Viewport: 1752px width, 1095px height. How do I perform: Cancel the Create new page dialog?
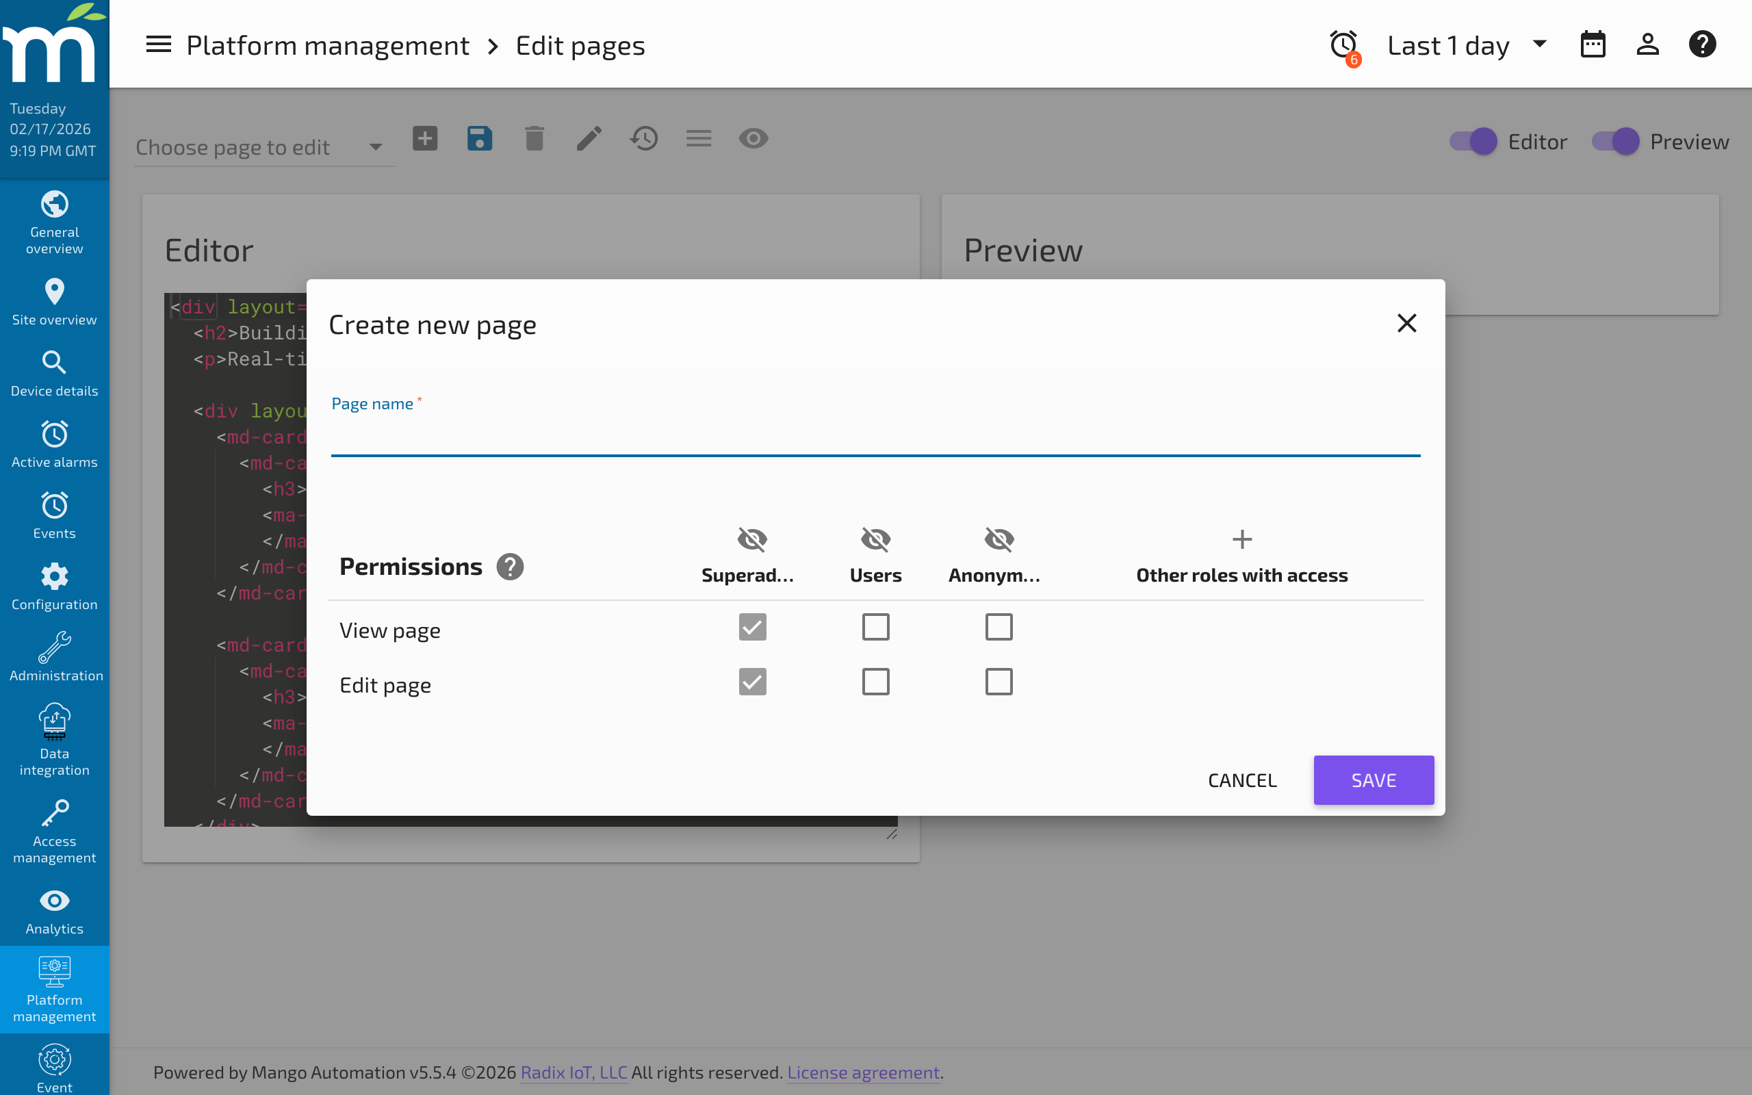[x=1241, y=780]
